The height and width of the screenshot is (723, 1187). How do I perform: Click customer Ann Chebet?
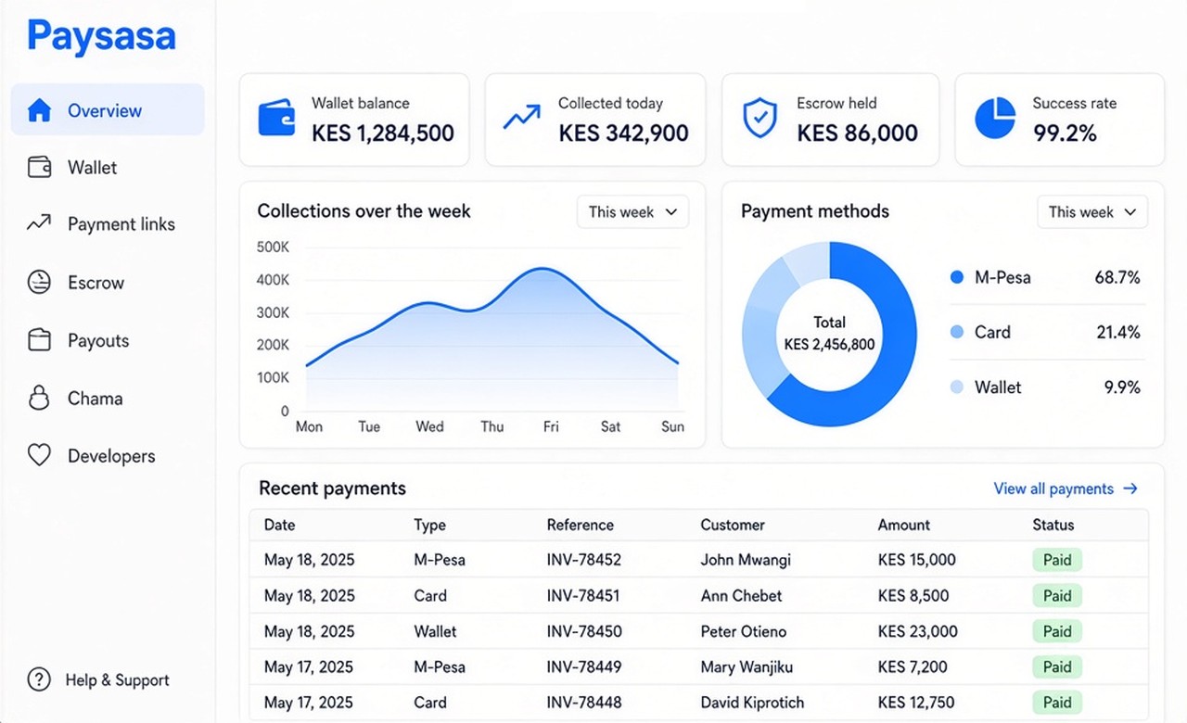[742, 596]
